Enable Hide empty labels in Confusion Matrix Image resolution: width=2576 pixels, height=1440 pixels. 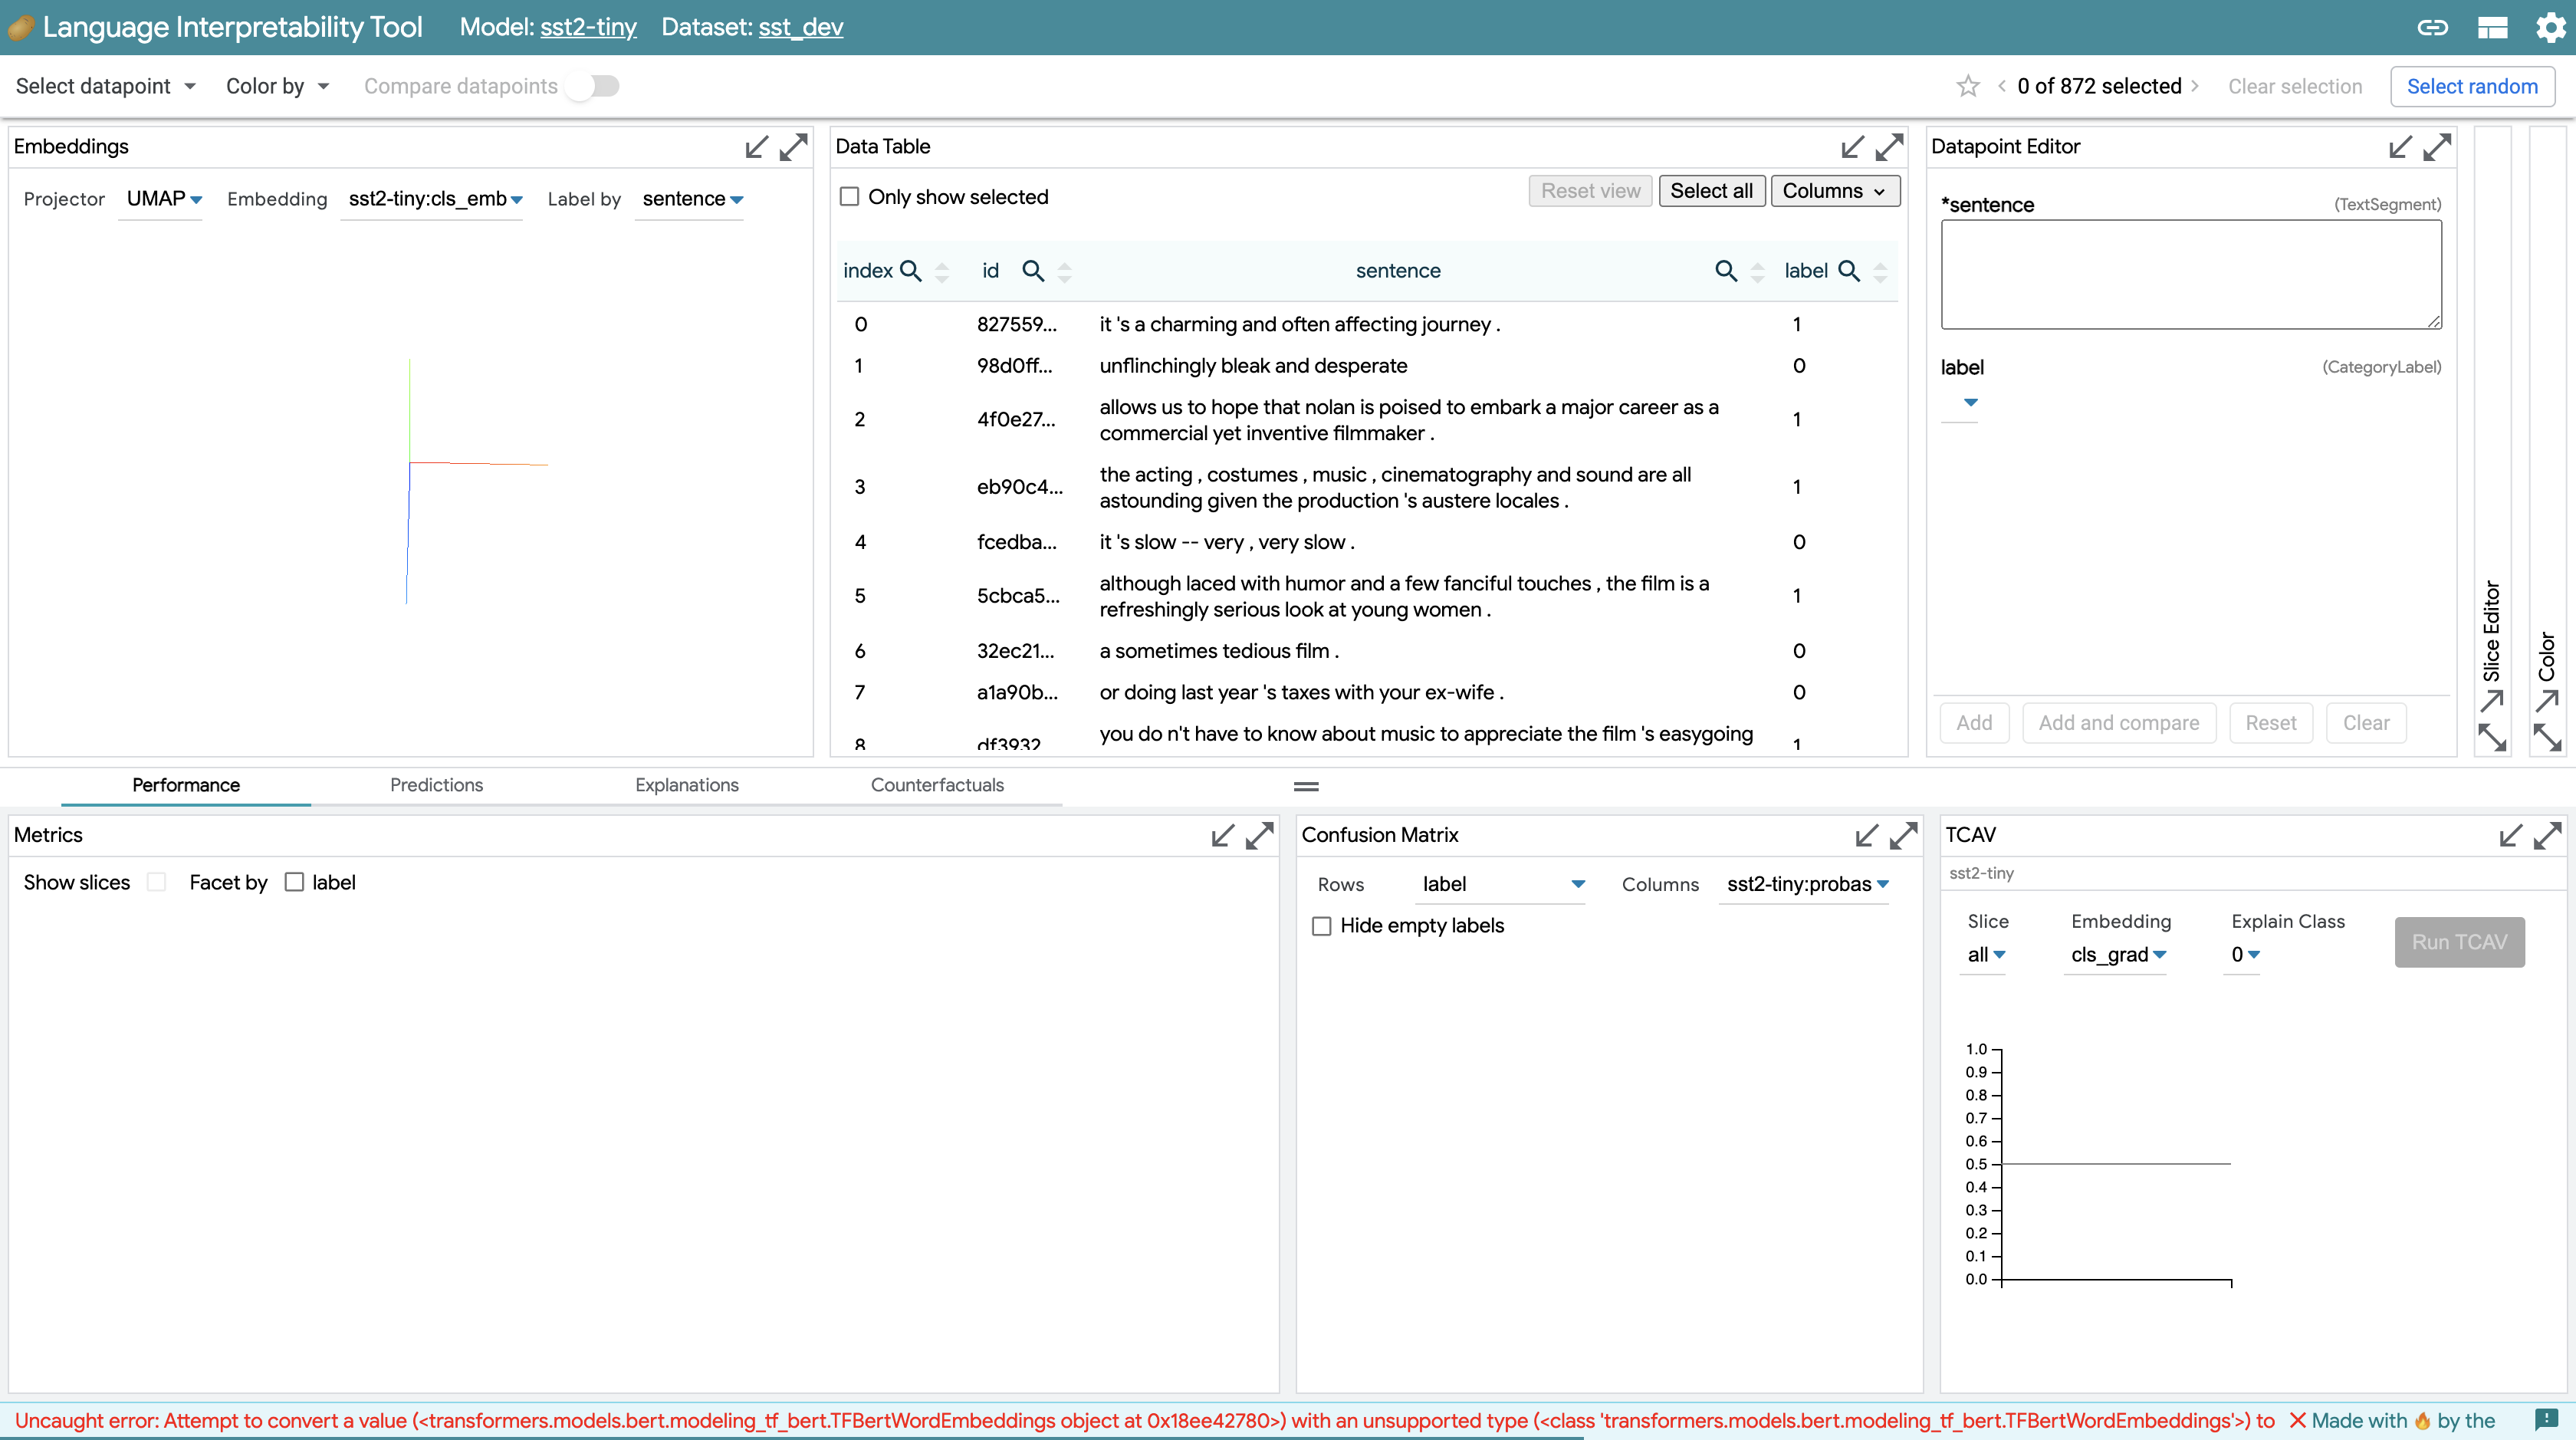[x=1321, y=926]
